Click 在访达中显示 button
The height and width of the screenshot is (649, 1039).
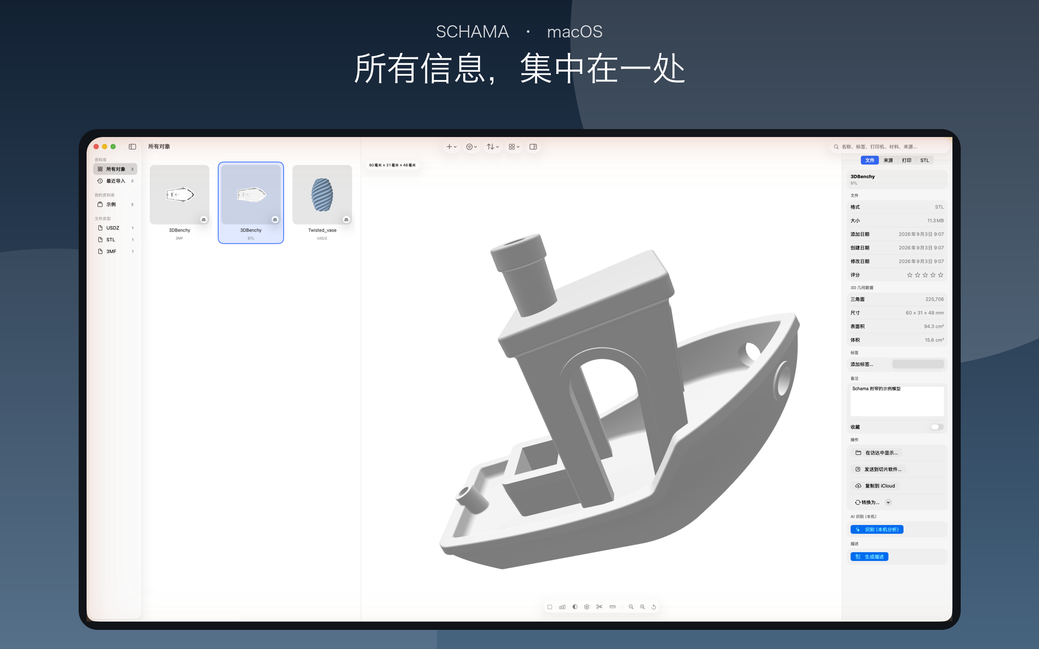877,453
